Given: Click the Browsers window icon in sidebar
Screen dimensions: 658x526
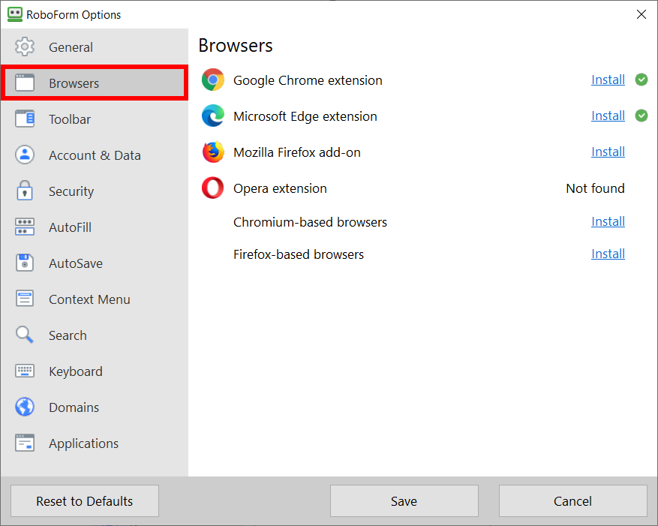Looking at the screenshot, I should click(x=25, y=83).
